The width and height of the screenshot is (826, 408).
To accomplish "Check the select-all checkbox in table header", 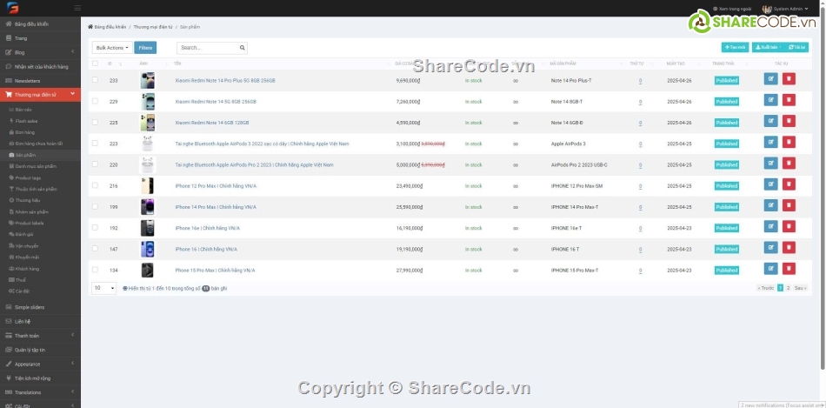I will pyautogui.click(x=96, y=64).
